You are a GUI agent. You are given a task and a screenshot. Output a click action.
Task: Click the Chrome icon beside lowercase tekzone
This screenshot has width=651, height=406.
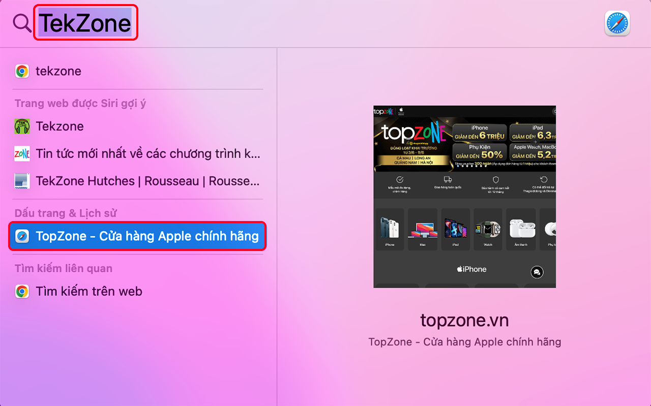tap(22, 71)
